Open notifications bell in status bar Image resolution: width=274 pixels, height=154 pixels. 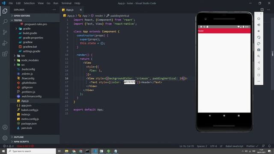pos(269,146)
